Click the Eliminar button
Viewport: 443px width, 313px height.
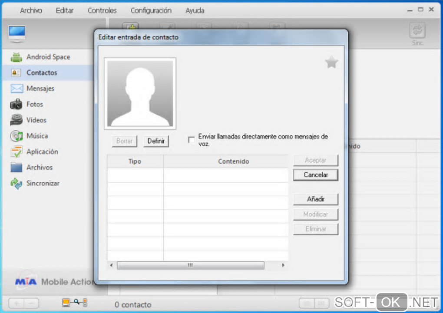[x=316, y=229]
